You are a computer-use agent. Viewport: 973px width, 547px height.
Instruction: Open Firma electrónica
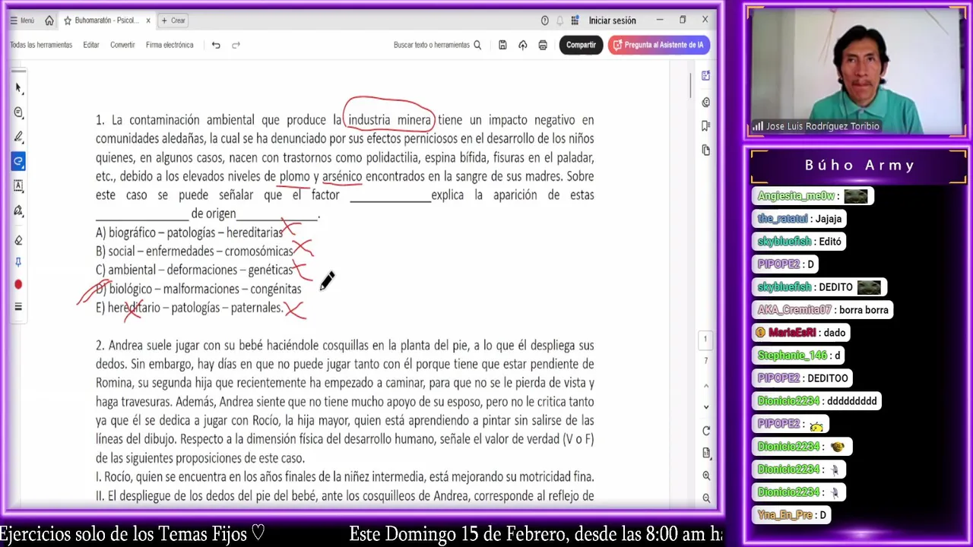pos(170,45)
